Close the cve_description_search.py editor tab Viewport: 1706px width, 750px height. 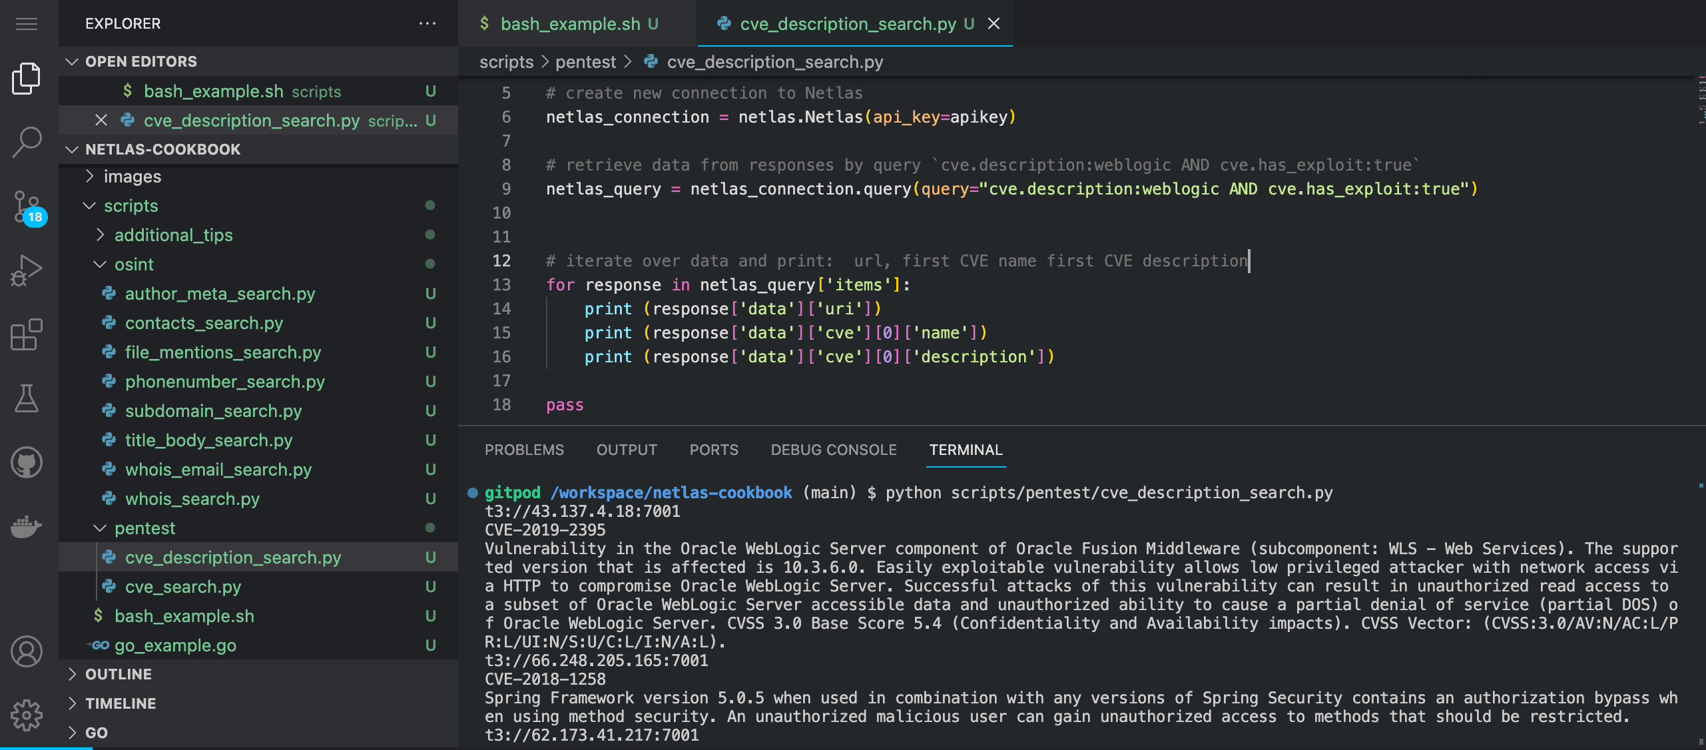click(994, 24)
